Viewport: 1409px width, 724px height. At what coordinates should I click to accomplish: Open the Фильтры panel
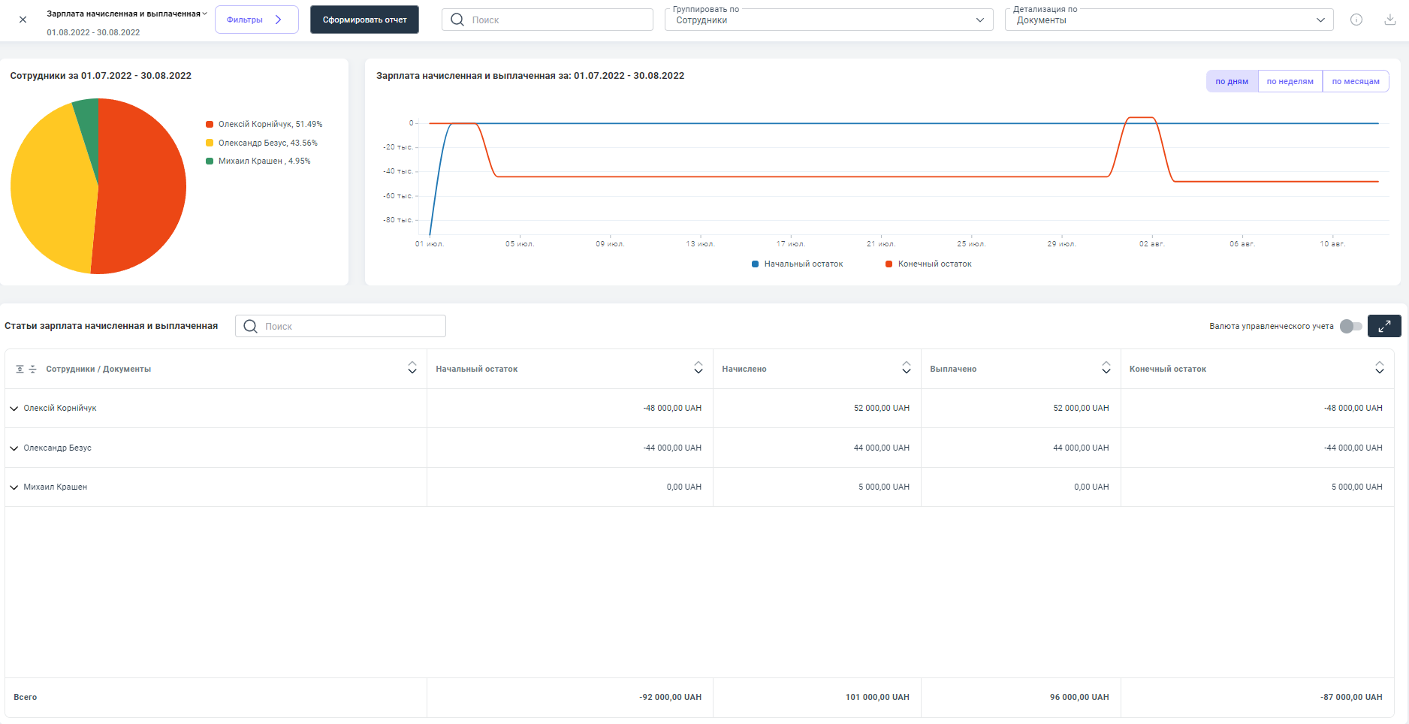tap(256, 20)
